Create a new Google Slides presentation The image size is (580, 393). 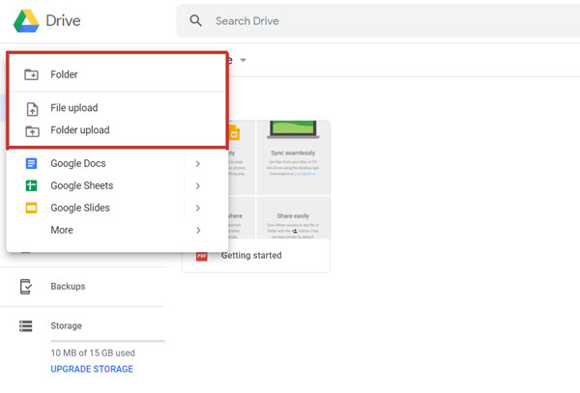pos(96,208)
